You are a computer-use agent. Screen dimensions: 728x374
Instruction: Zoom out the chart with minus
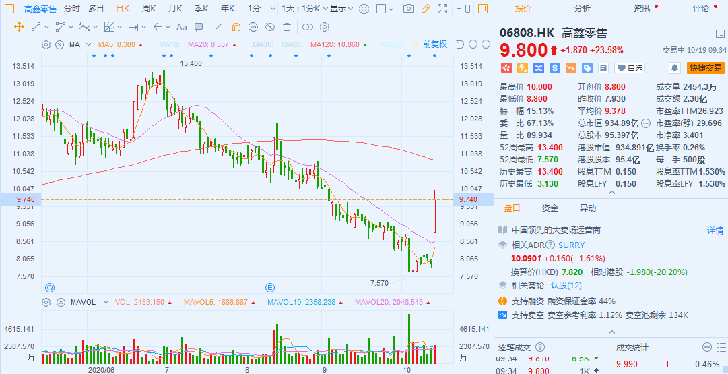473,44
